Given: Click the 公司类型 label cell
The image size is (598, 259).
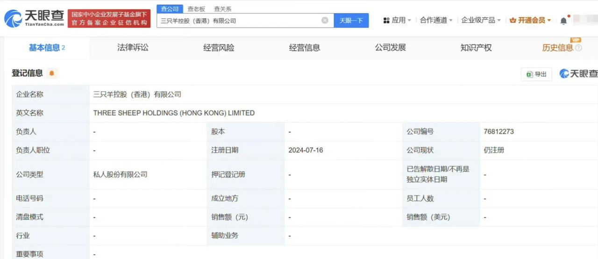Looking at the screenshot, I should point(50,174).
